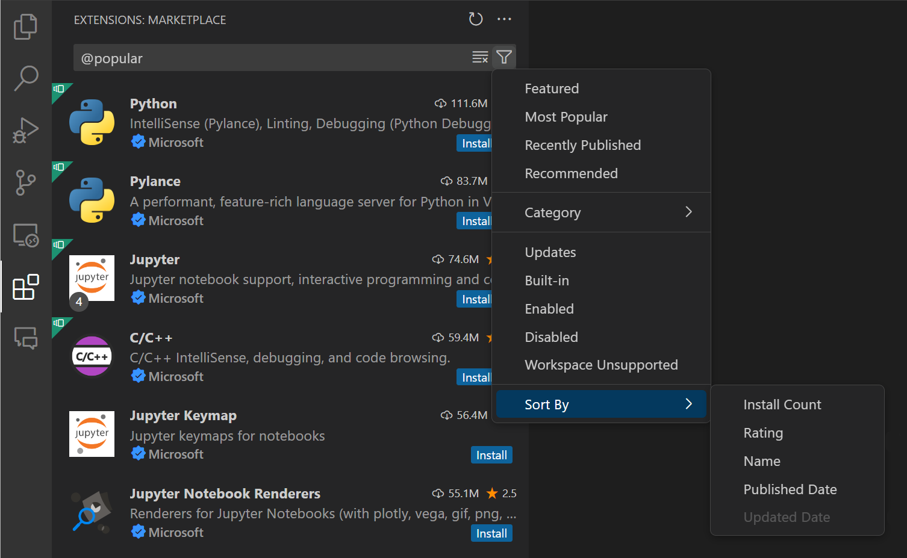Filter to show Disabled extensions
The image size is (907, 558).
(551, 337)
